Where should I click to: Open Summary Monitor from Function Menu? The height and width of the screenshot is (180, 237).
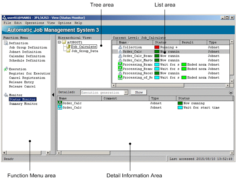click(23, 104)
